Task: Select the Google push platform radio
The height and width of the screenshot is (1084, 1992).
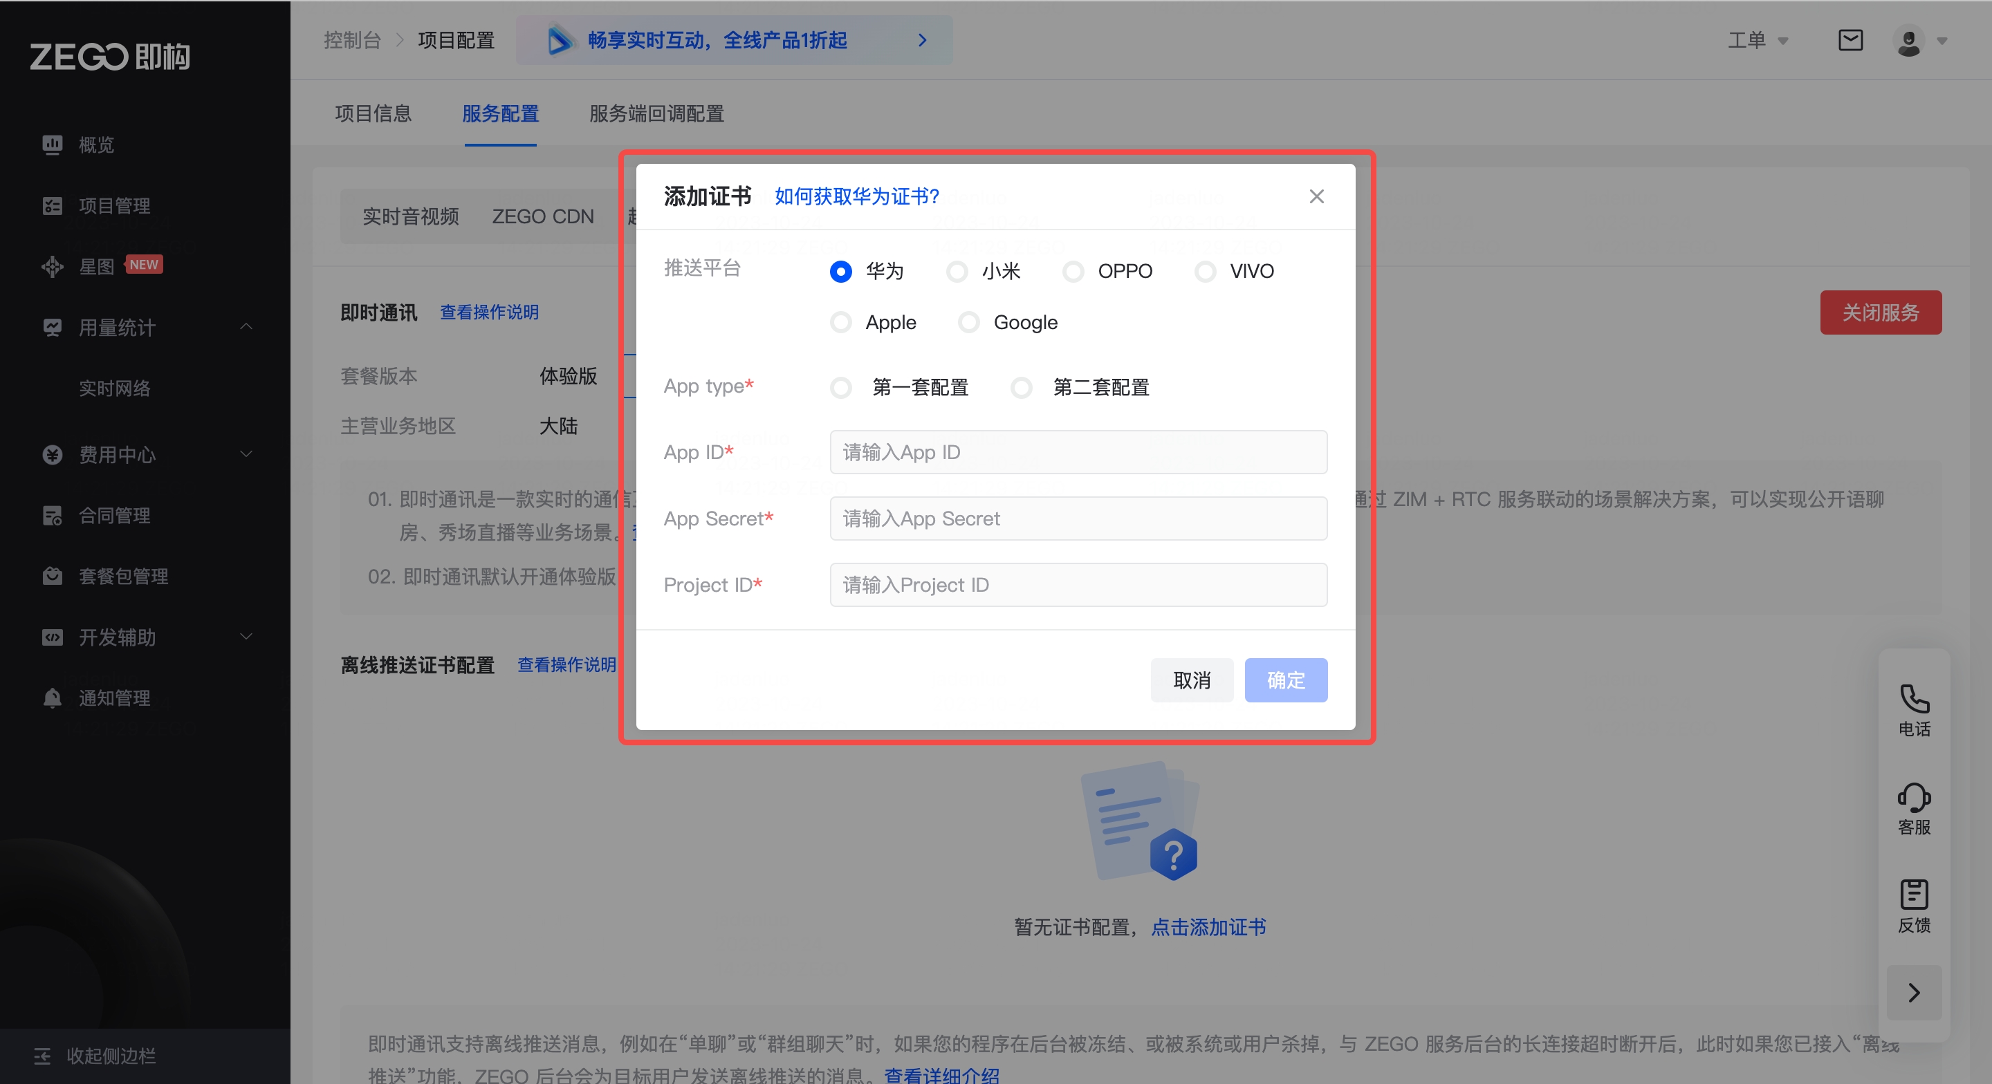Action: pyautogui.click(x=968, y=322)
